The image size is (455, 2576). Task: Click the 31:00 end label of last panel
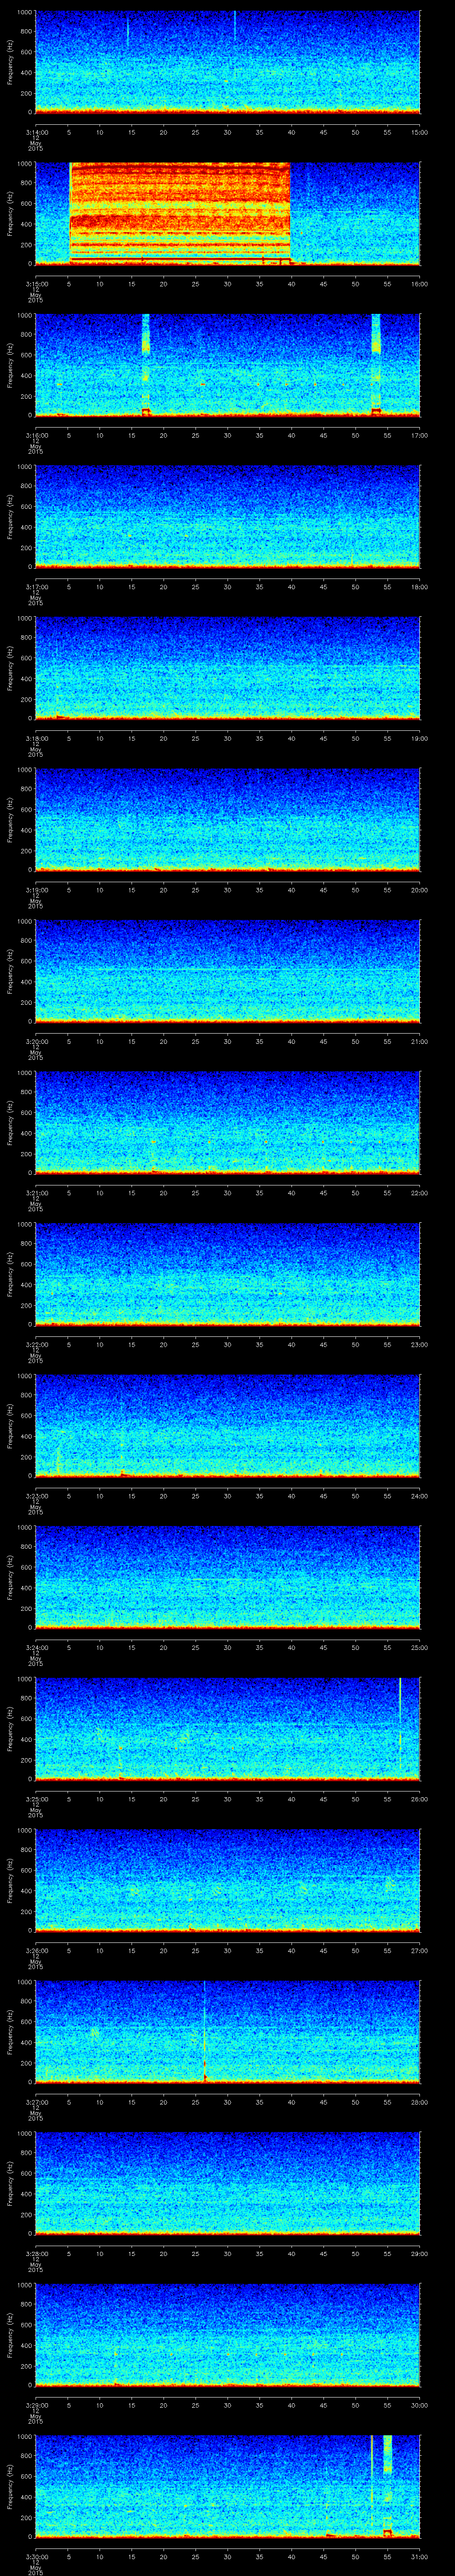(x=419, y=2556)
